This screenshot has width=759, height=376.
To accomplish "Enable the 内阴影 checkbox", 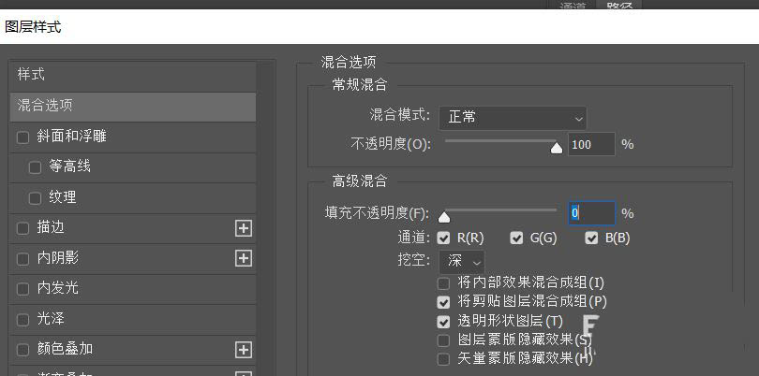I will [x=23, y=259].
